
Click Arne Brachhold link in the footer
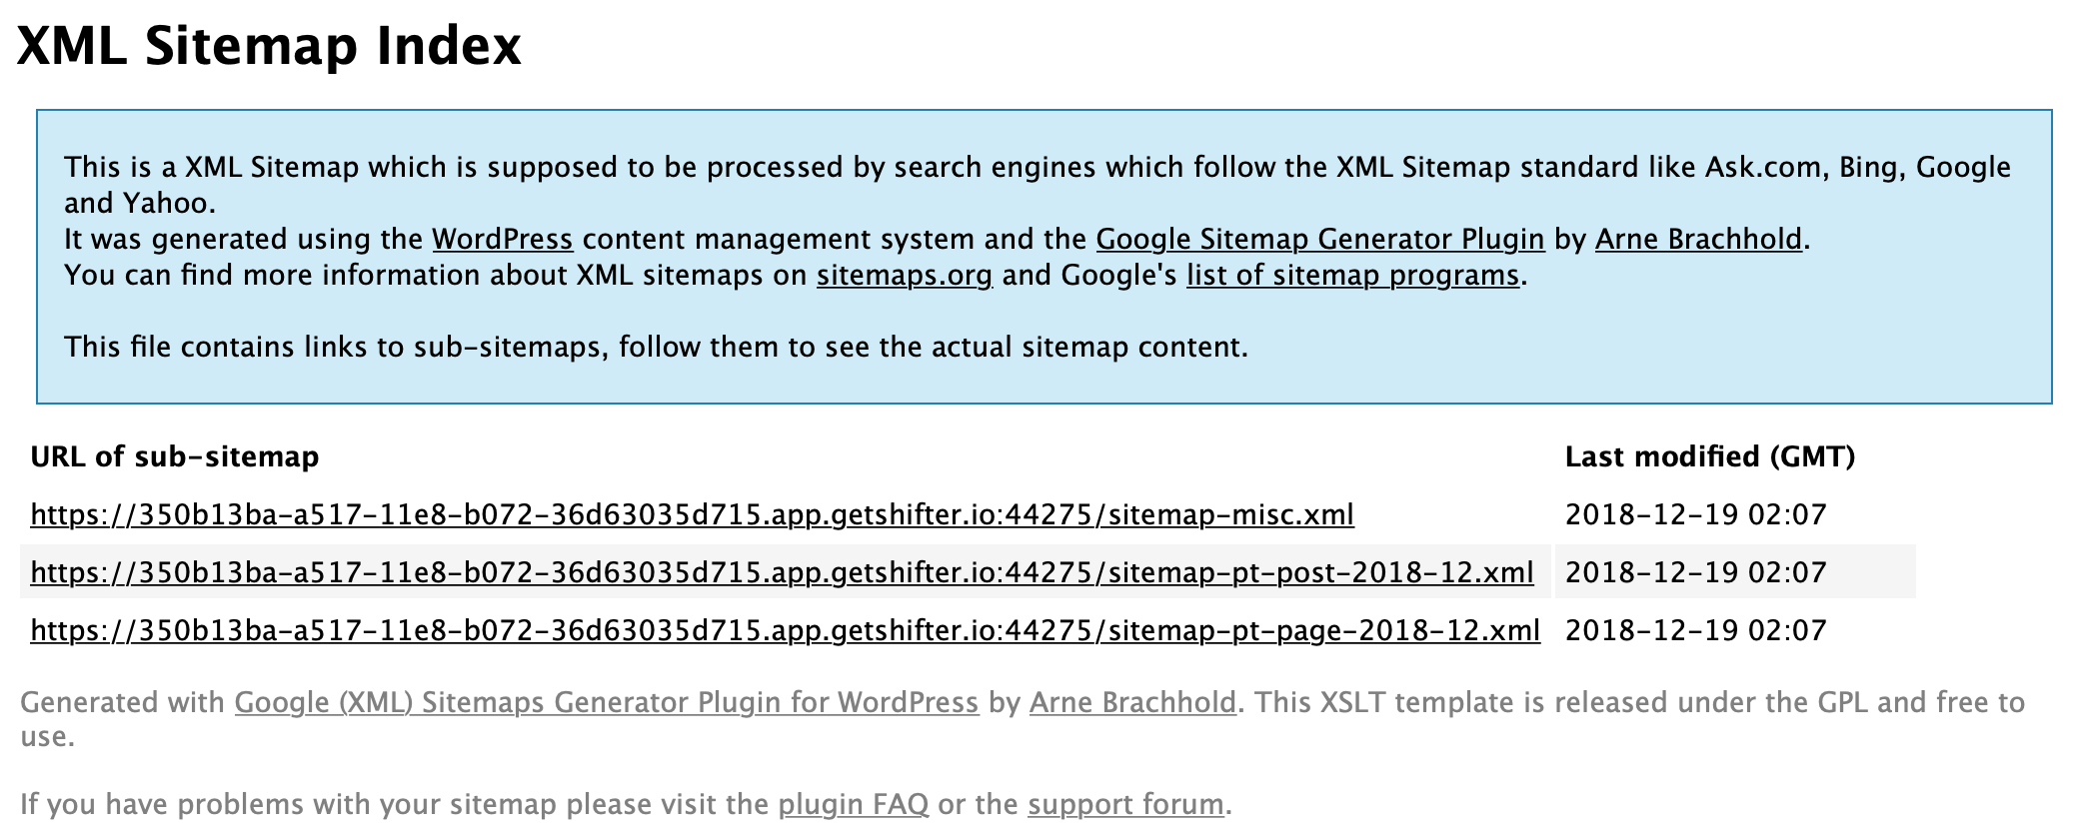tap(1132, 703)
